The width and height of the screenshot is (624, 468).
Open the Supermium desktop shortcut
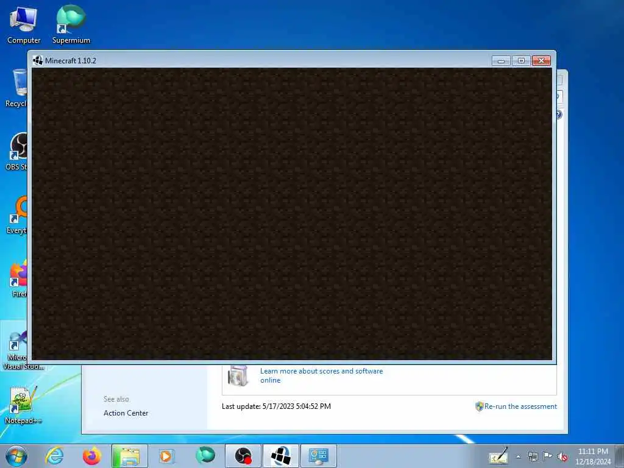click(71, 25)
